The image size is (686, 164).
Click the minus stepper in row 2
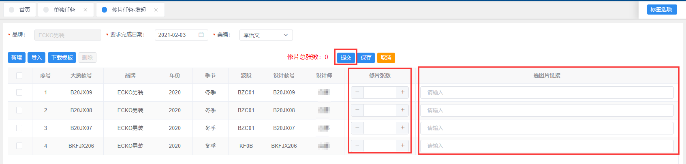pyautogui.click(x=357, y=110)
